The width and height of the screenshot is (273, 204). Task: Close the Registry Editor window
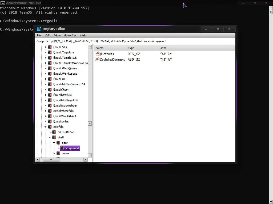tap(229, 29)
